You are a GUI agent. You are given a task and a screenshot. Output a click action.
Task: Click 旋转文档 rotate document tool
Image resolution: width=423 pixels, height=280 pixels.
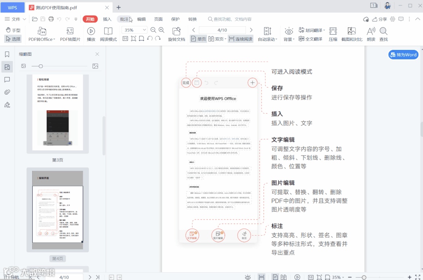pyautogui.click(x=176, y=34)
